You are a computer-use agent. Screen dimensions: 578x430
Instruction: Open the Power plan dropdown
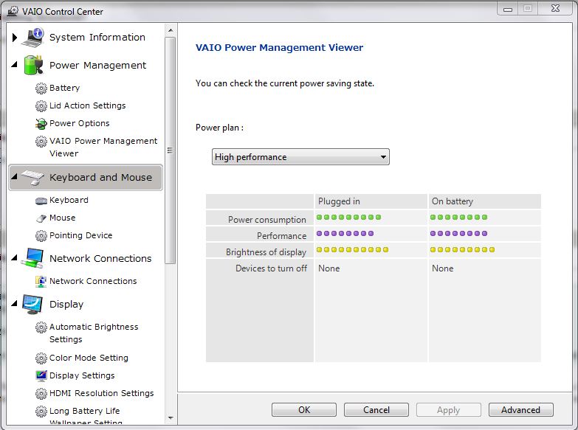click(x=300, y=157)
